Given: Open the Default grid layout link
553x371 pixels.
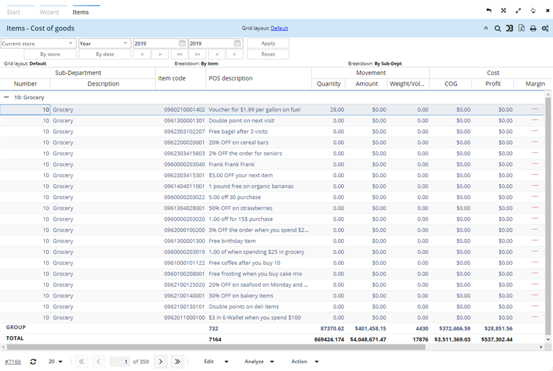Looking at the screenshot, I should click(x=279, y=28).
